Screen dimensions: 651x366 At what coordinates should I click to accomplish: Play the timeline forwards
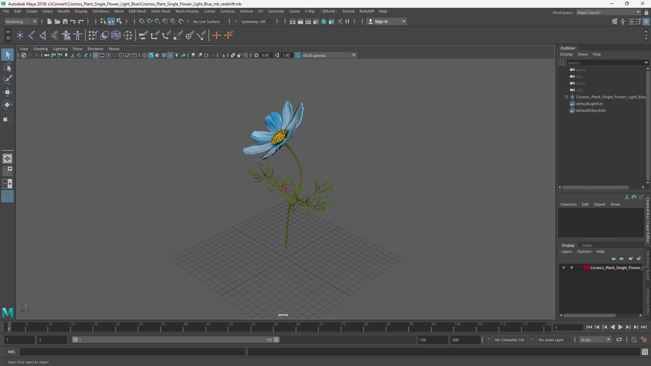click(620, 327)
